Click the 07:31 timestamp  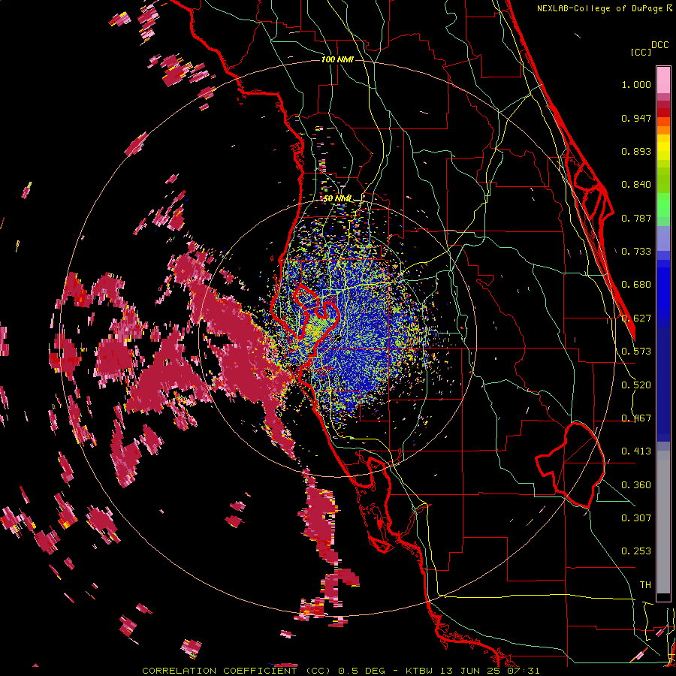pyautogui.click(x=525, y=671)
